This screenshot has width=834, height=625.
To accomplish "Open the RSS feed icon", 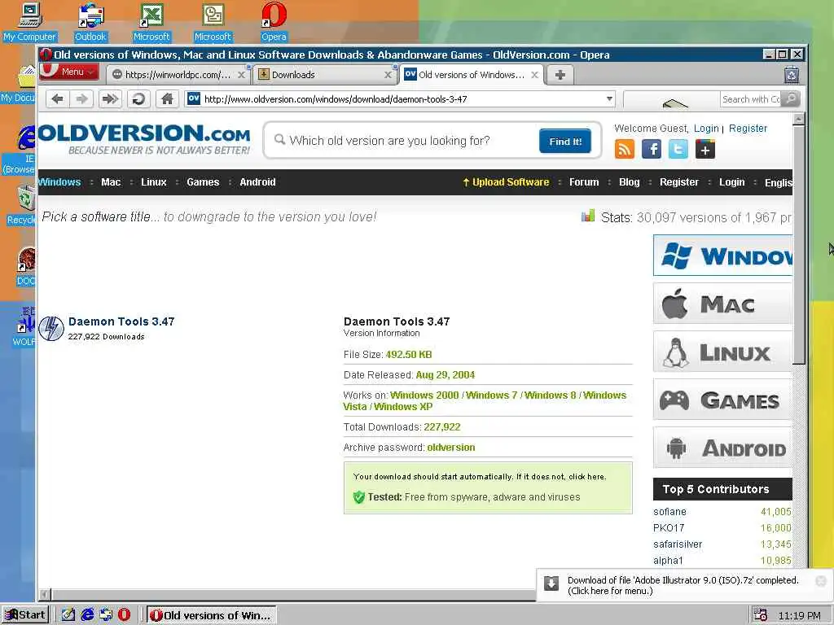I will coord(625,150).
